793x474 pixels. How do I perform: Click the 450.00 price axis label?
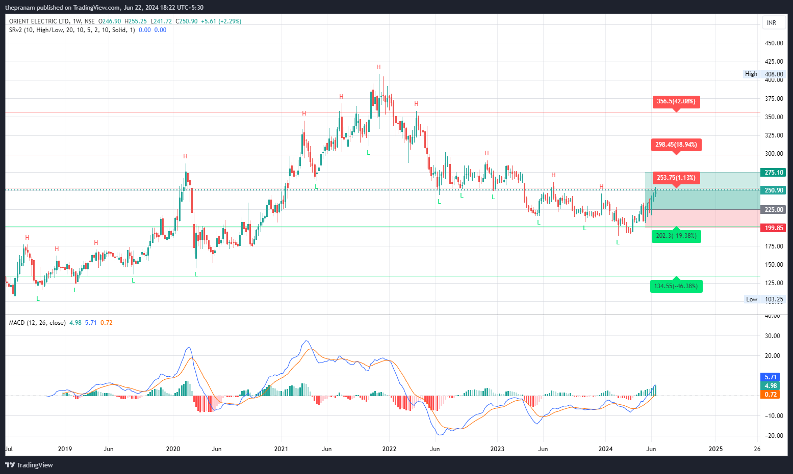[774, 43]
